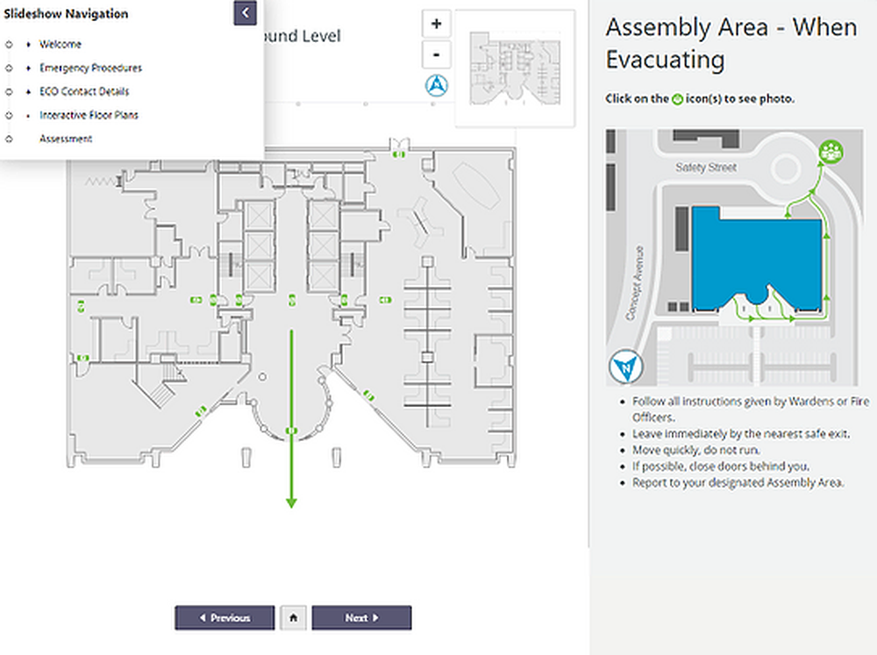Screen dimensions: 877x655
Task: Click the blue building on the evacuation map
Action: [x=757, y=257]
